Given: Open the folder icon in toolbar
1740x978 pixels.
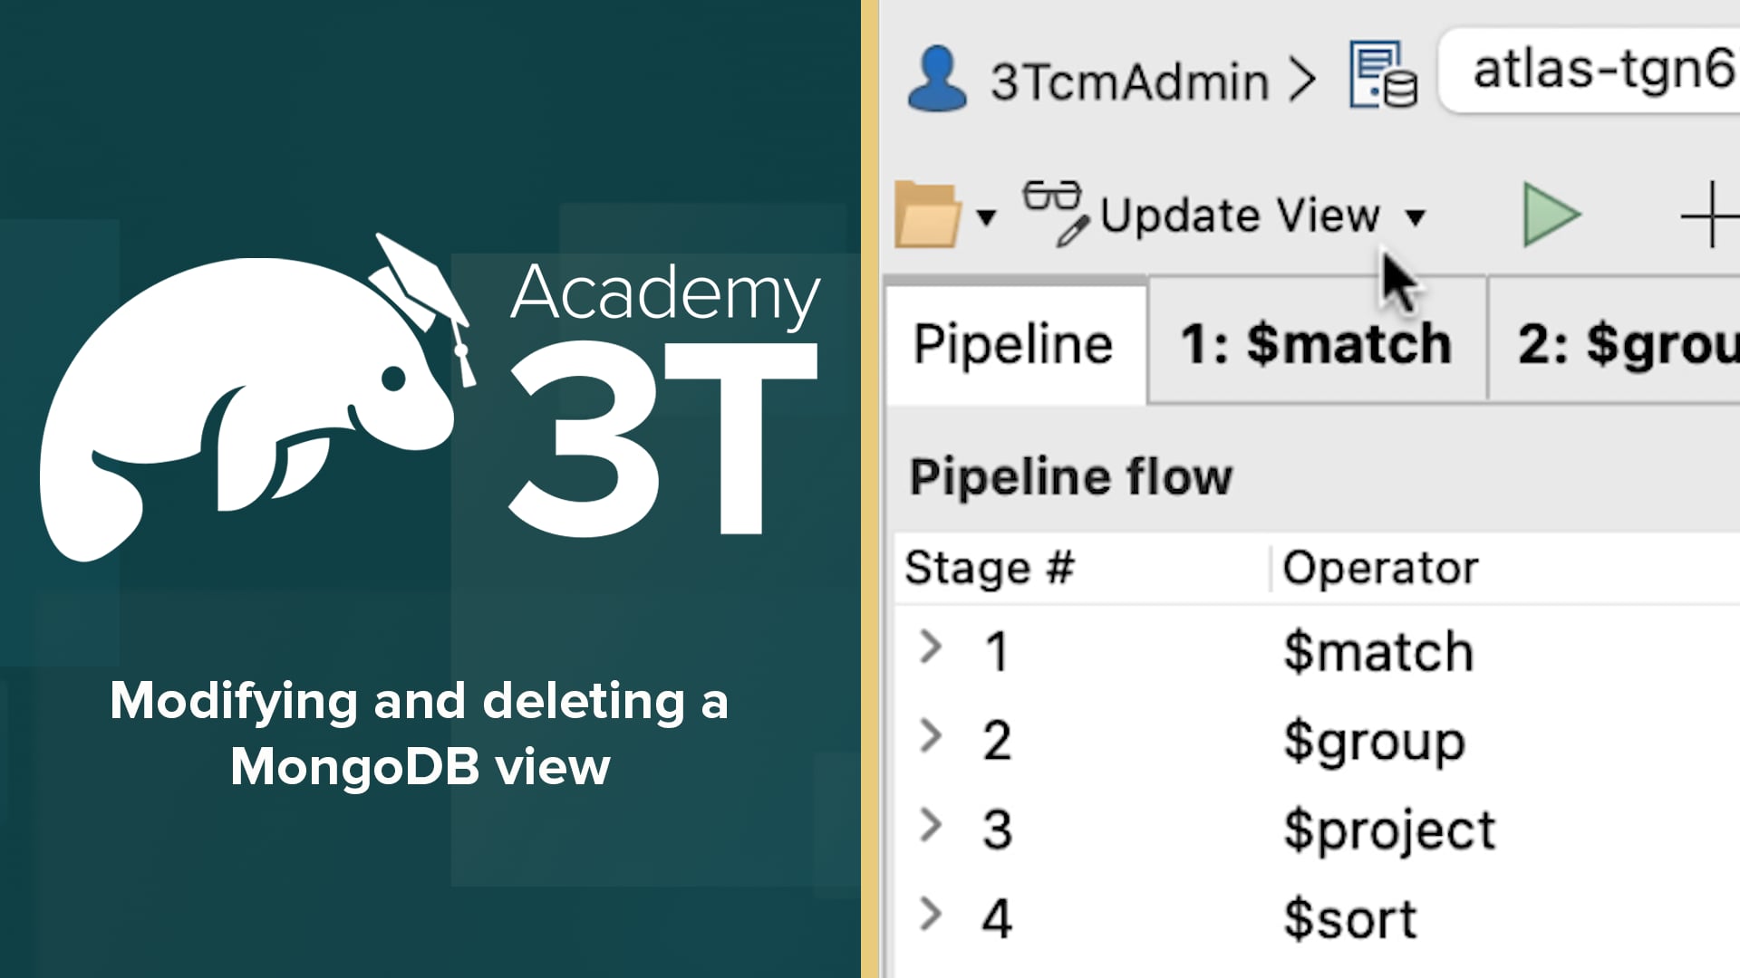Looking at the screenshot, I should click(x=927, y=215).
